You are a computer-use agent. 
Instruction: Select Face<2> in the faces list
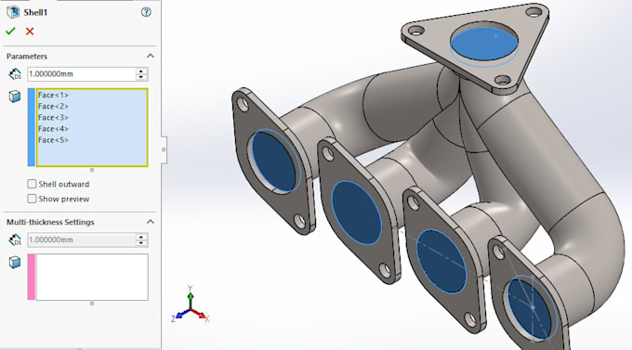pos(53,107)
